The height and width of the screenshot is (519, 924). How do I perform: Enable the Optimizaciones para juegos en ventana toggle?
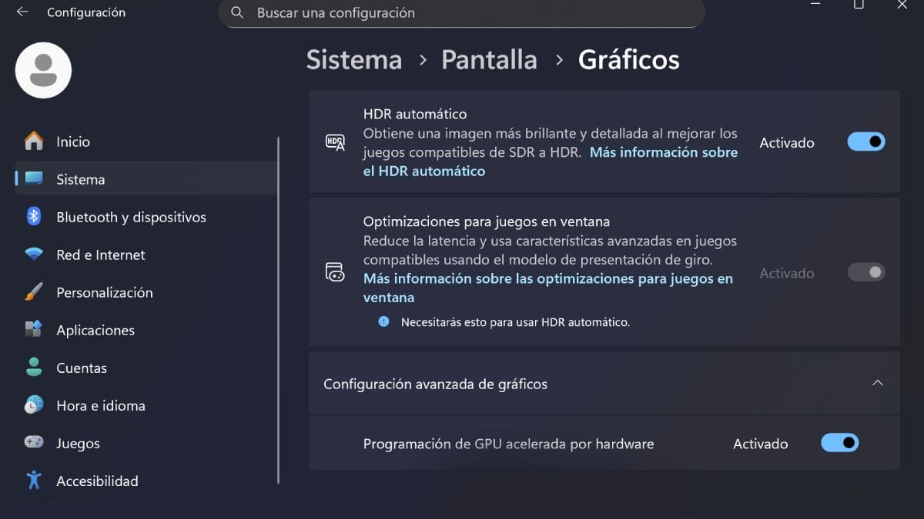(865, 272)
